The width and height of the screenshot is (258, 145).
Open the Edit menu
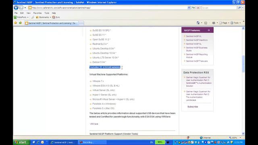(22, 13)
